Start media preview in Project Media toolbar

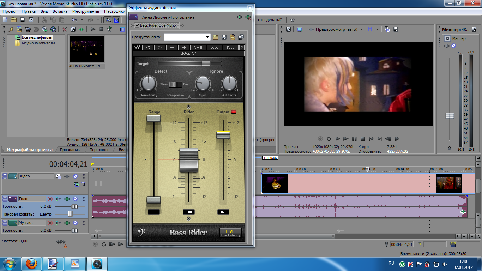(93, 29)
